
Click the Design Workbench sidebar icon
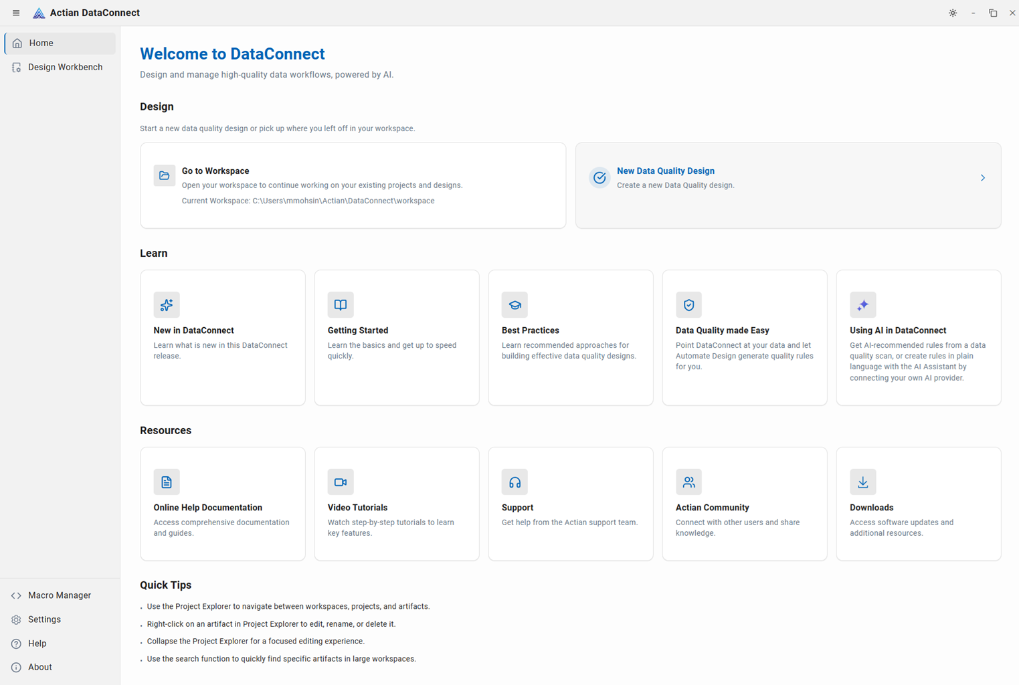point(17,68)
